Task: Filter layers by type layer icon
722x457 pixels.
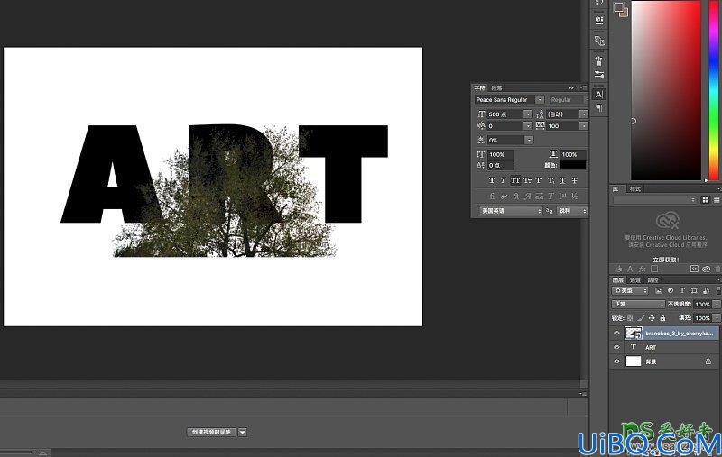Action: click(682, 290)
